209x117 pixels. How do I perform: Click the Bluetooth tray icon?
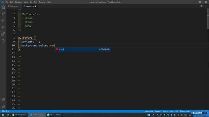pos(171,115)
